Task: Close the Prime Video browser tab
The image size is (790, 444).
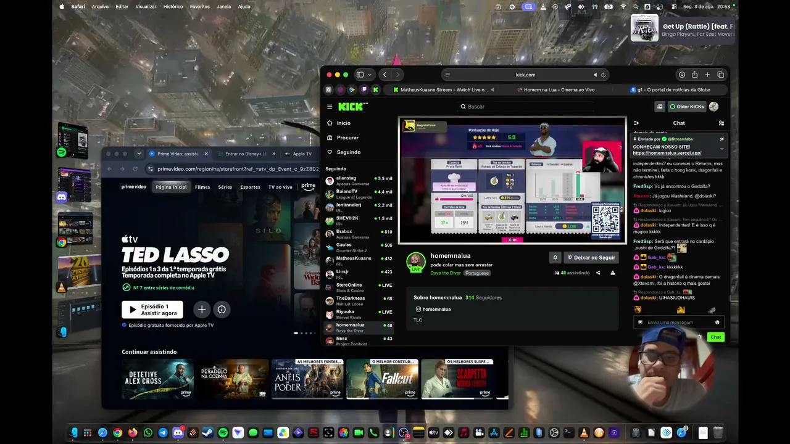Action: tap(206, 154)
